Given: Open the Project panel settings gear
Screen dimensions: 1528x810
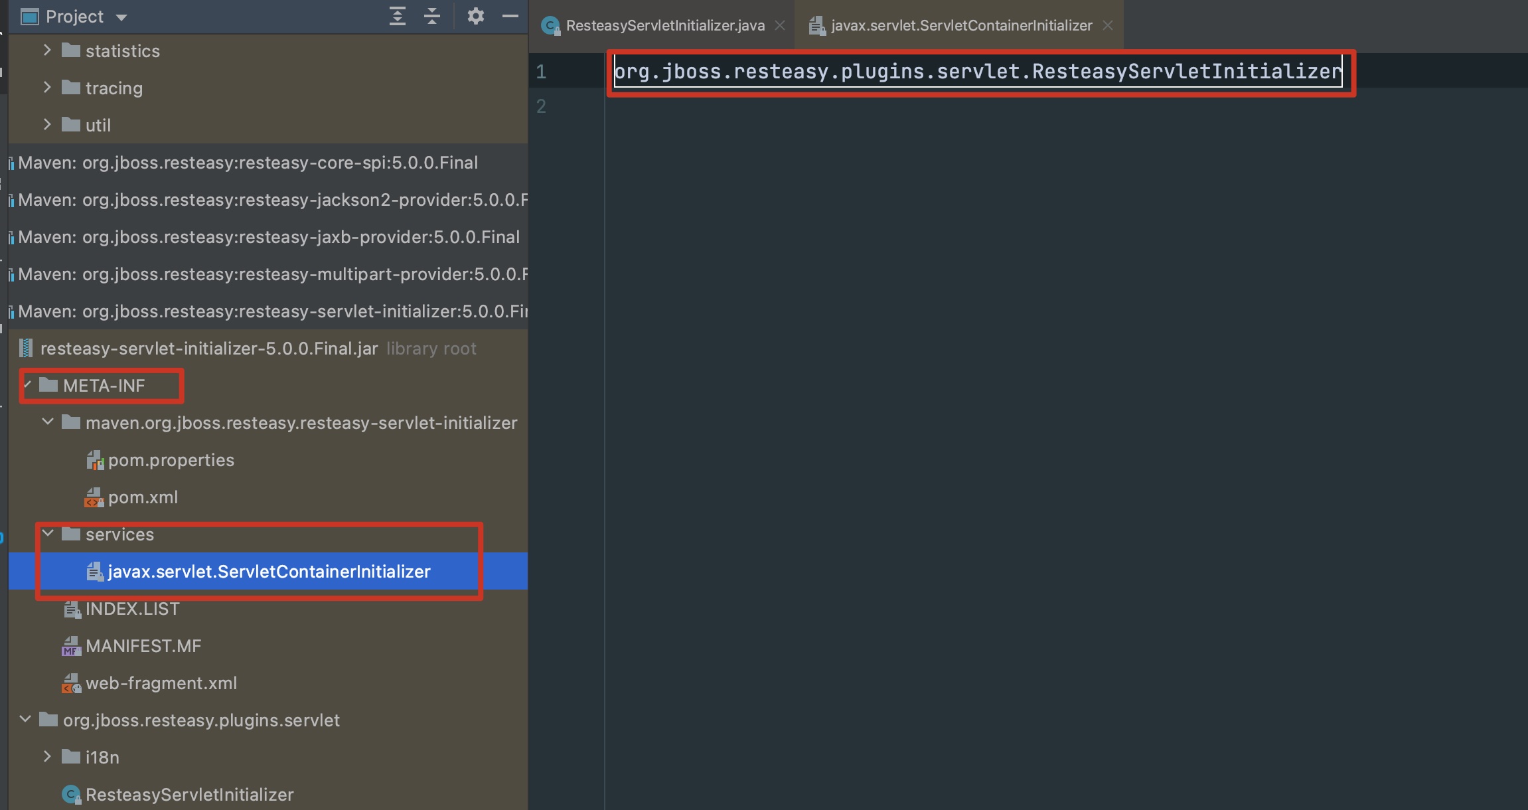Looking at the screenshot, I should coord(475,16).
